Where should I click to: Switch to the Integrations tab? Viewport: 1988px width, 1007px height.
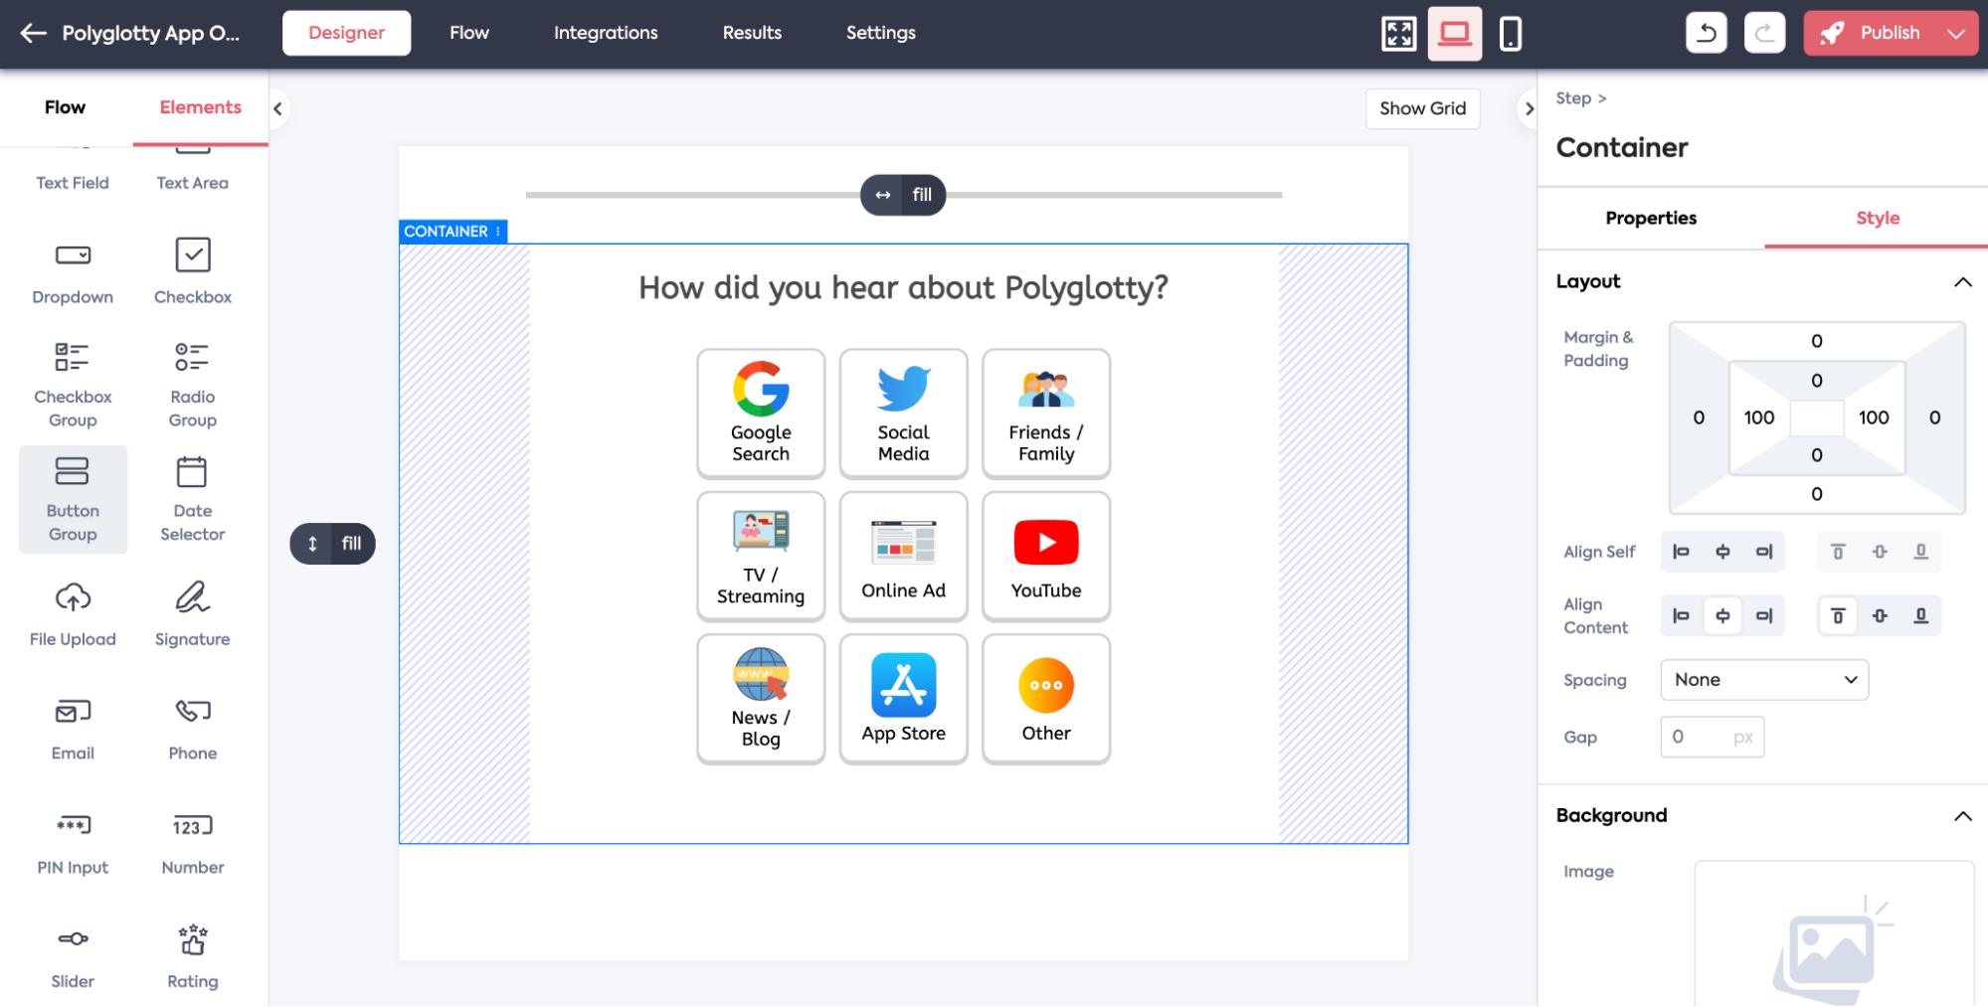pyautogui.click(x=605, y=33)
